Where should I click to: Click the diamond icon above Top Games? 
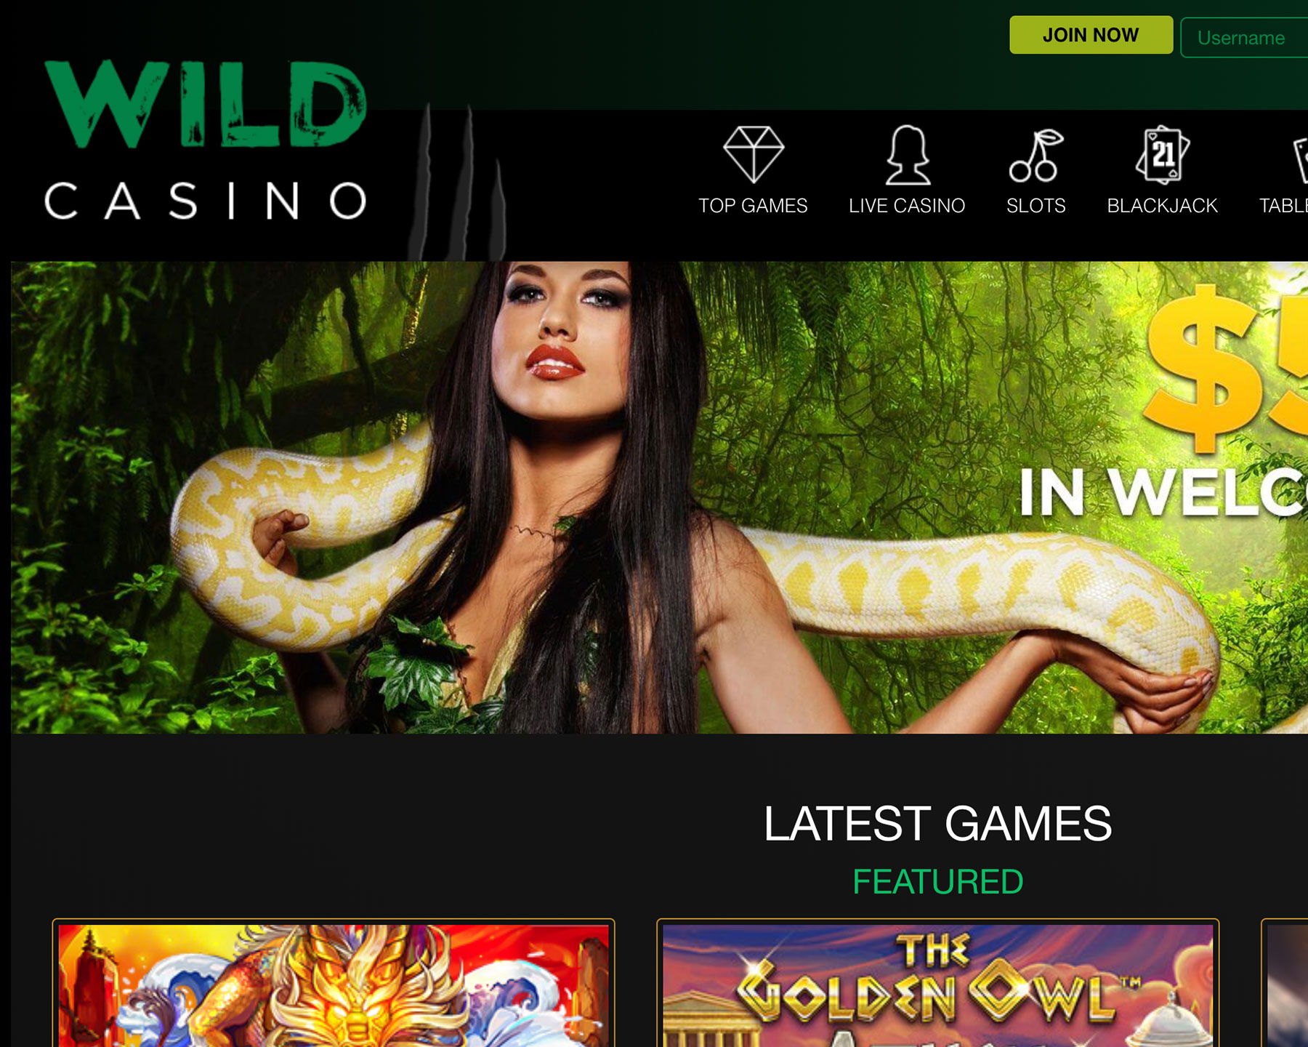[754, 154]
